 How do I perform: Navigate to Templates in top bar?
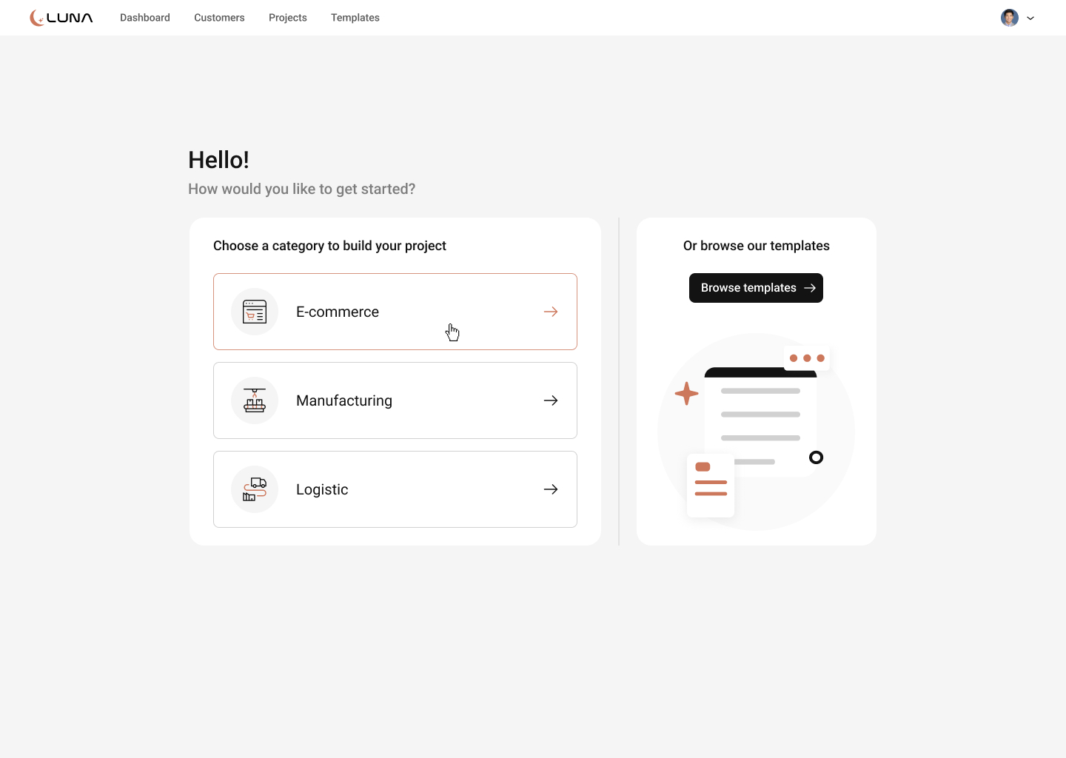click(355, 18)
